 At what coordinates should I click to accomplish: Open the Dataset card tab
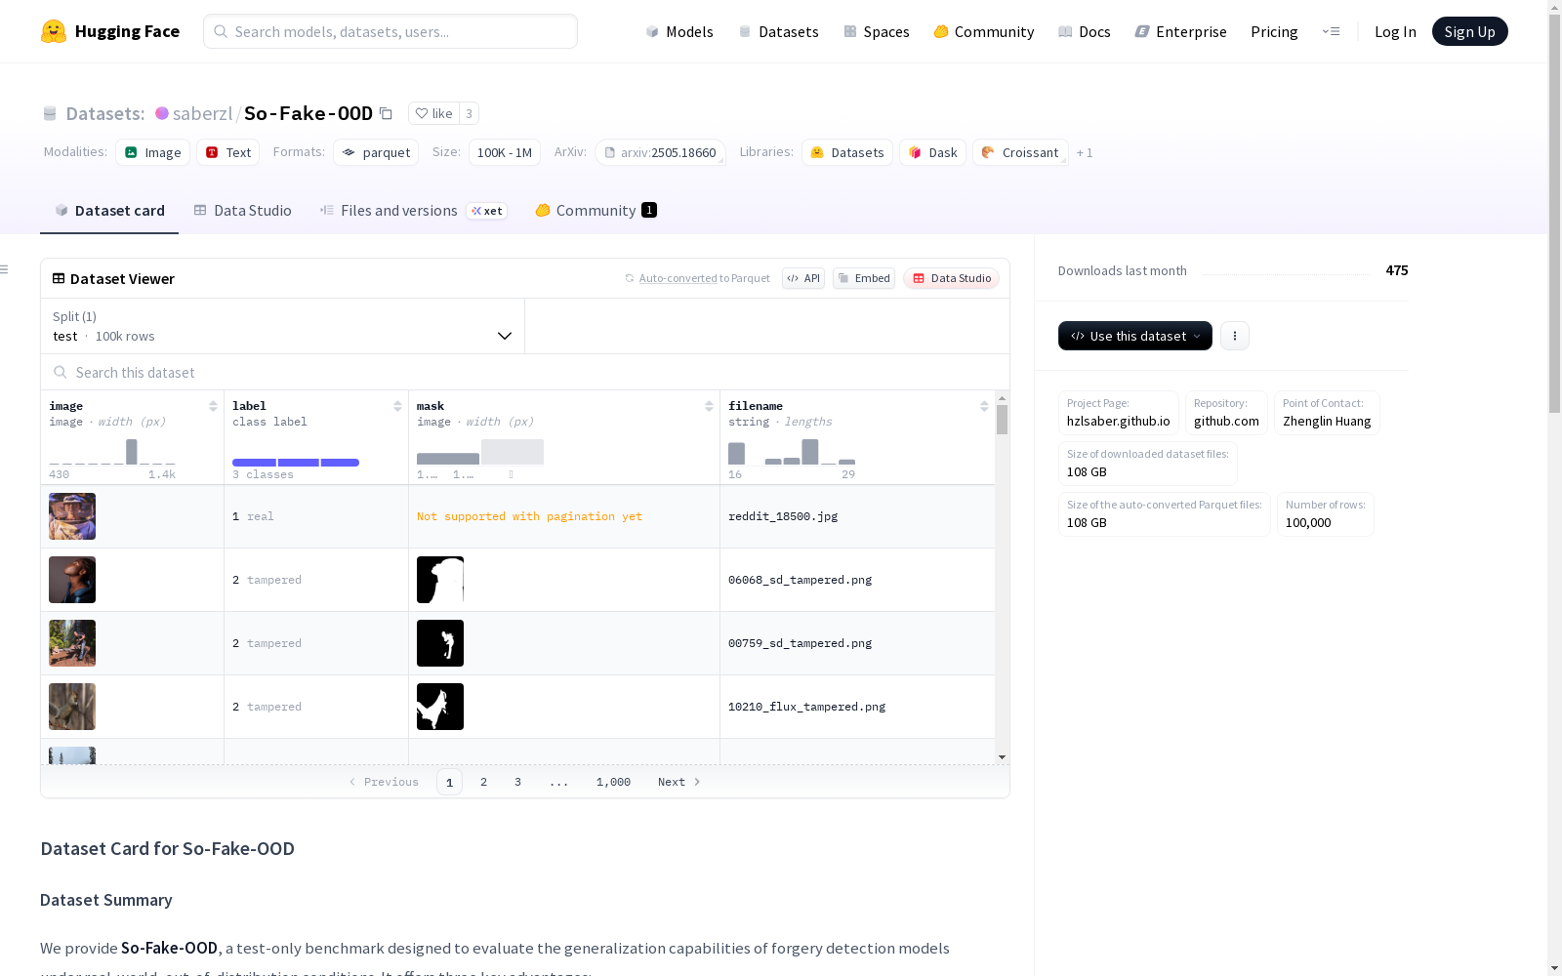[109, 210]
